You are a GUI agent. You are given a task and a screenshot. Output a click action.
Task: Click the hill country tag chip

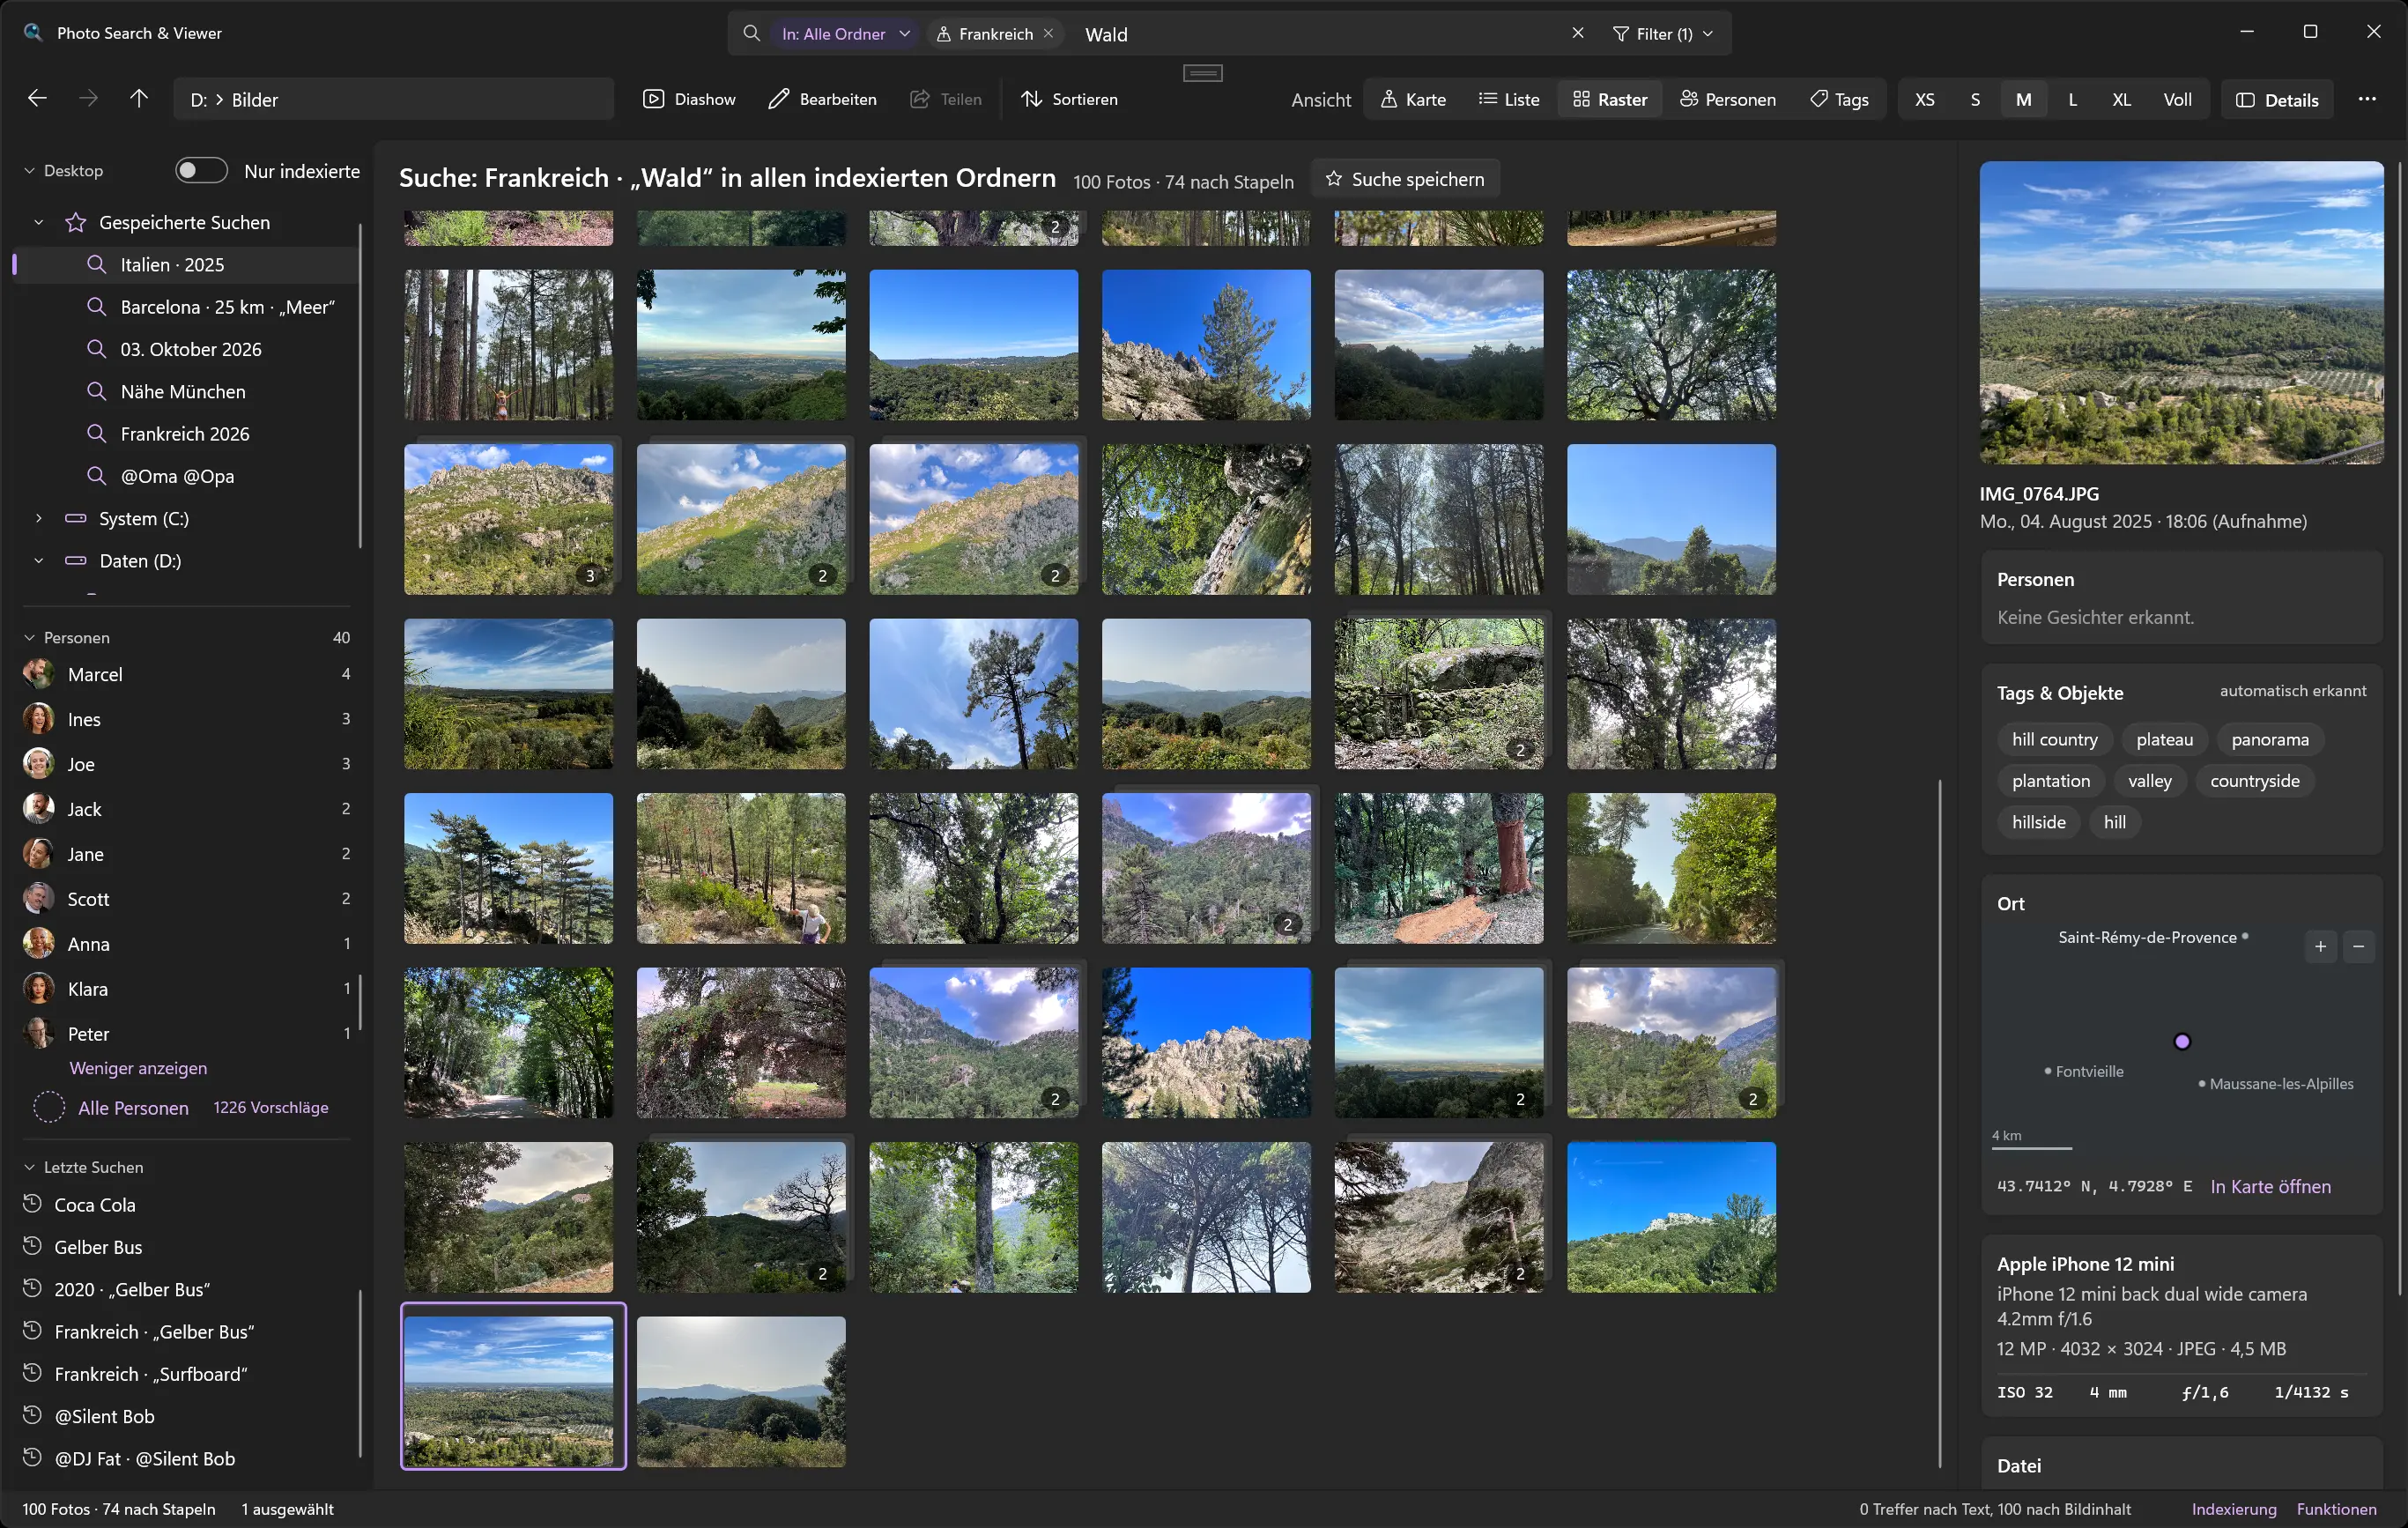pos(2054,739)
